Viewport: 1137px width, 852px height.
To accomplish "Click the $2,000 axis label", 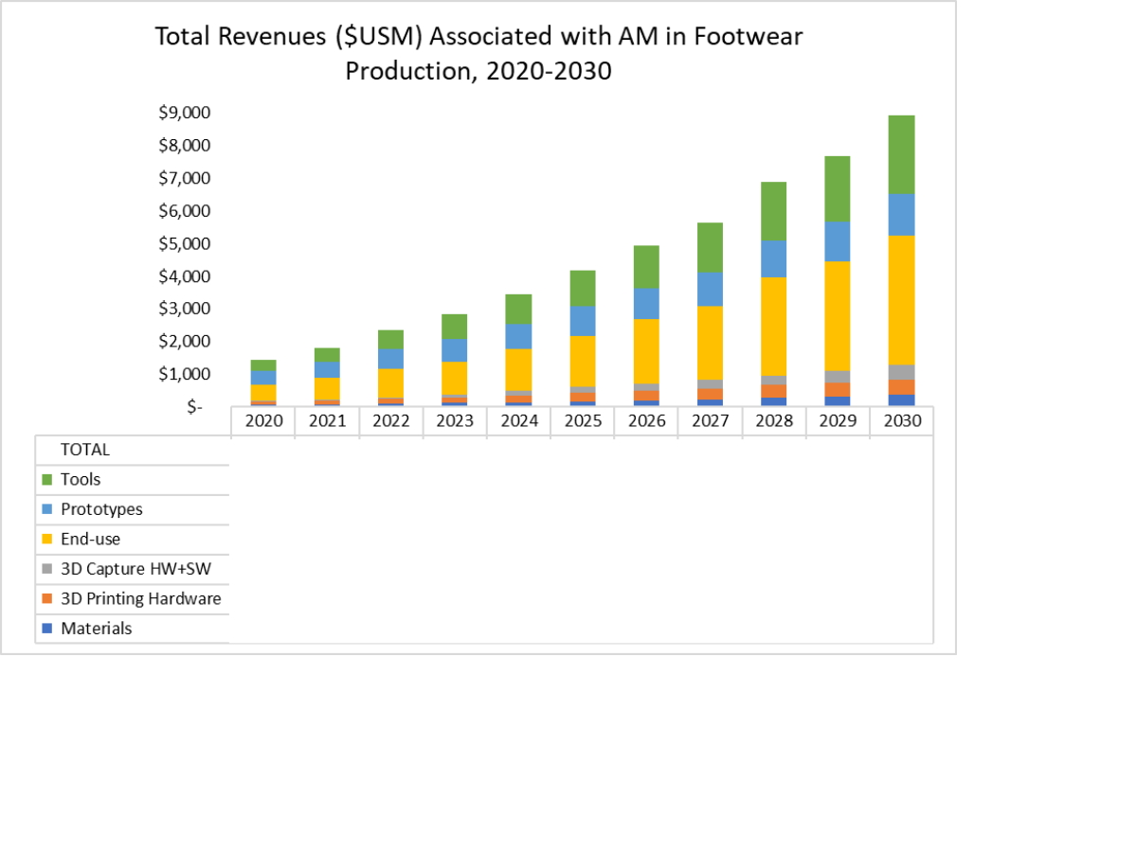I will click(x=185, y=342).
